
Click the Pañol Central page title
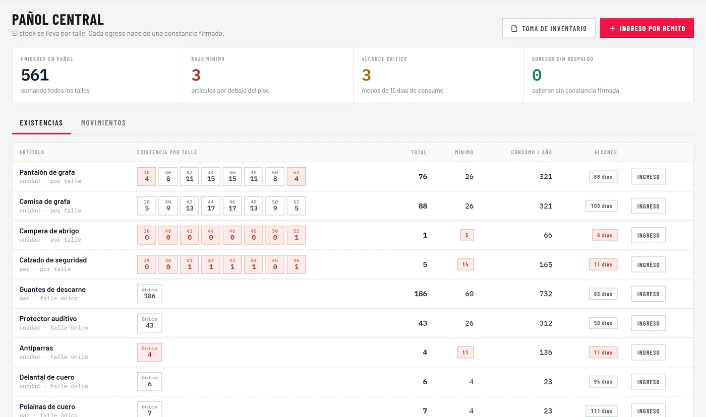58,20
